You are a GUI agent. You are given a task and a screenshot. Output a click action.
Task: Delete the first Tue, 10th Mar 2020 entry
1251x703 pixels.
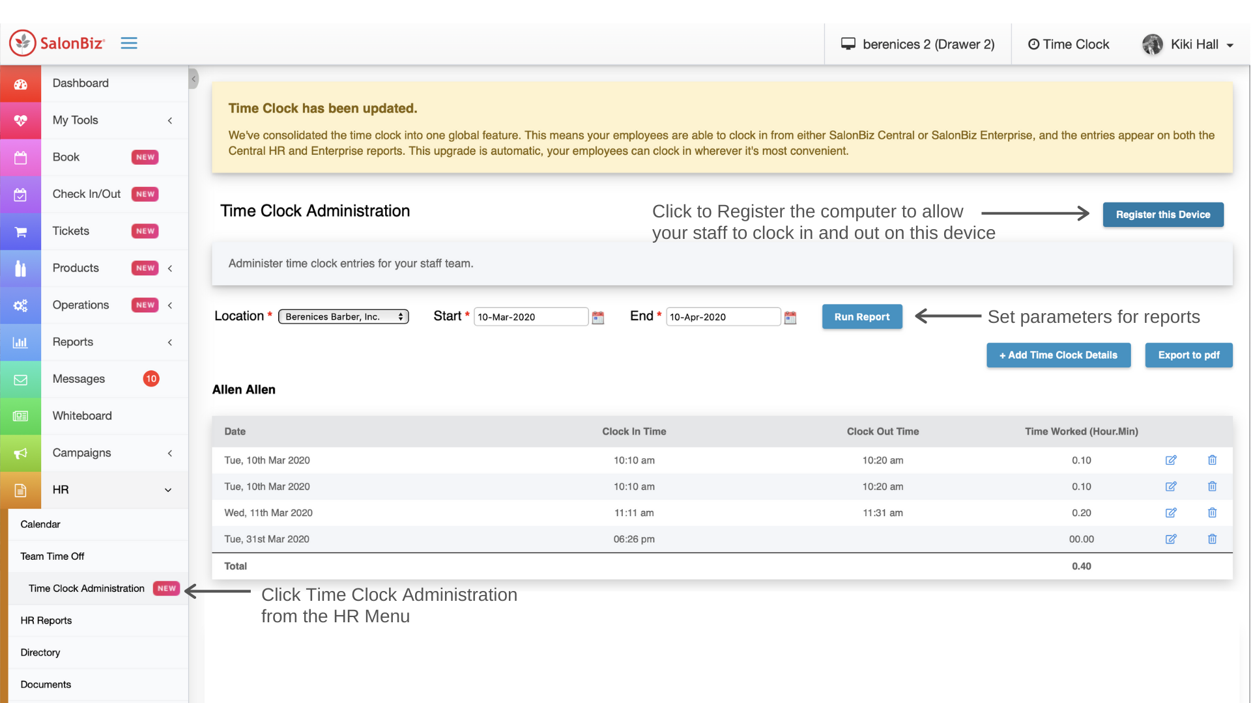(x=1212, y=460)
